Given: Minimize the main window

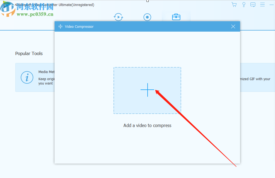Looking at the screenshot, I should [x=272, y=4].
